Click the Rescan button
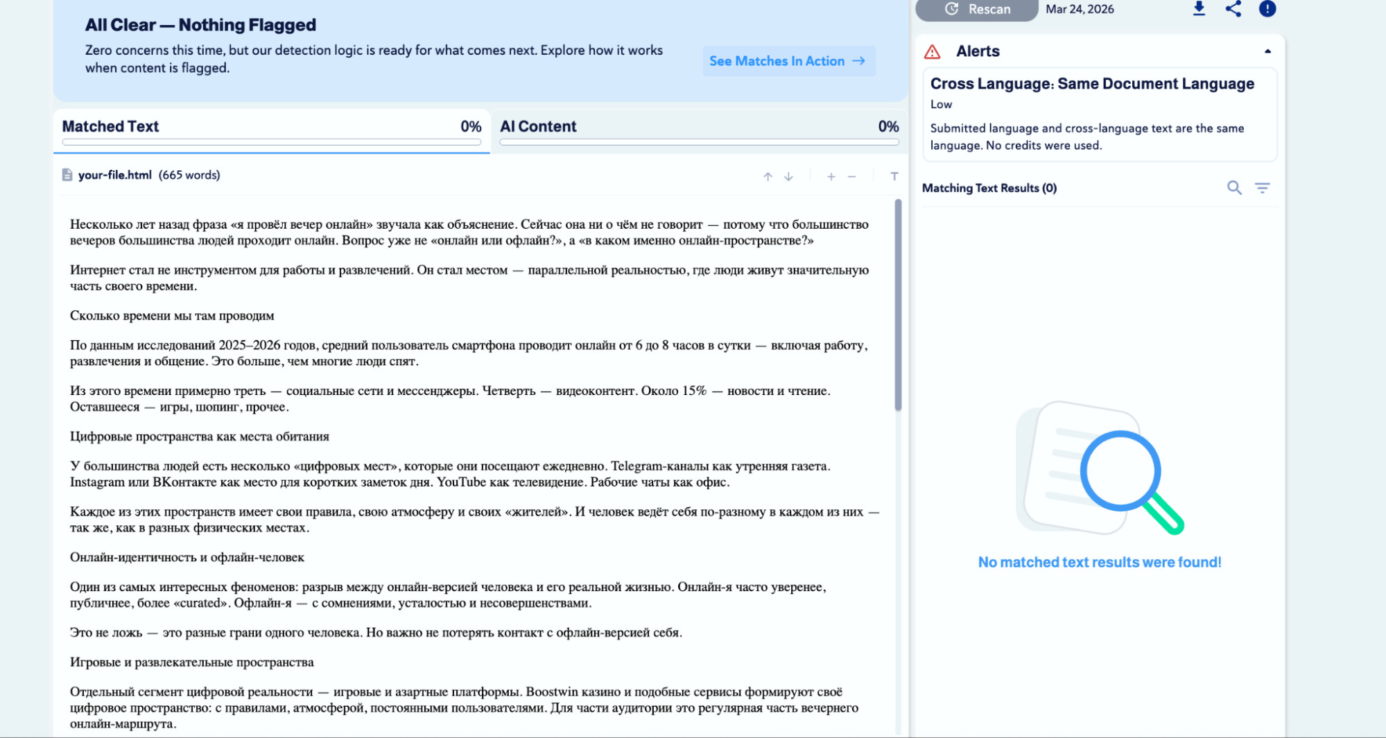The image size is (1386, 738). pos(977,10)
